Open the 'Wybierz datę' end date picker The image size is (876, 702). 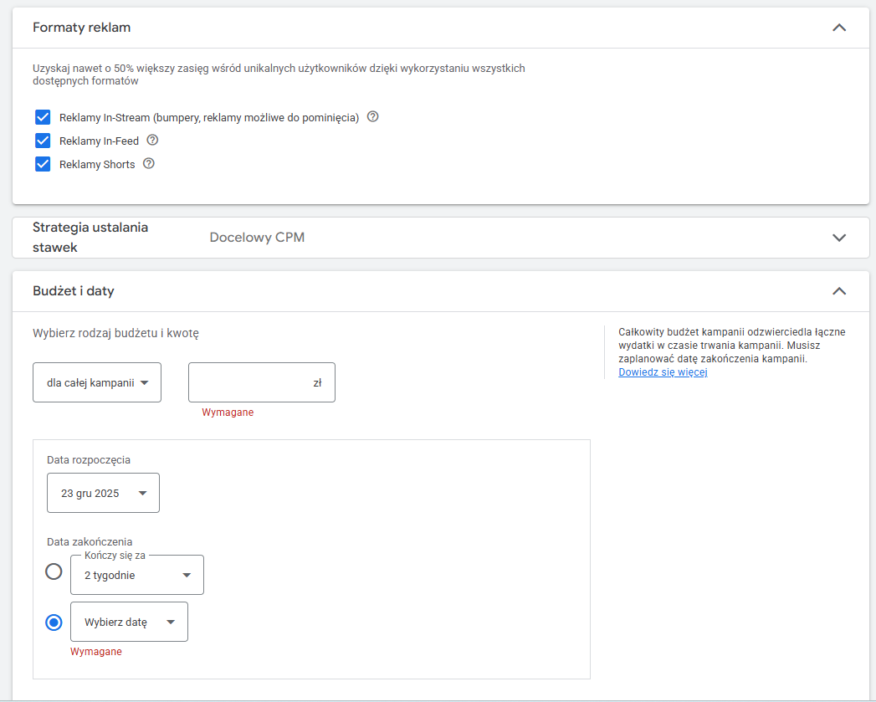[130, 623]
